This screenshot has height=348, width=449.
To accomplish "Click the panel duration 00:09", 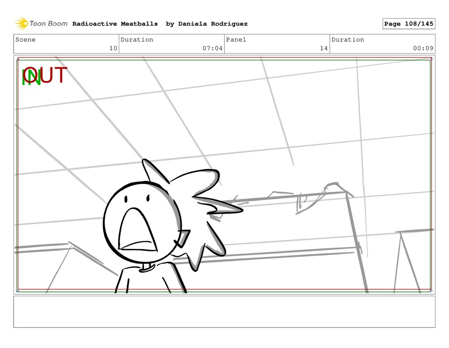I will click(423, 48).
